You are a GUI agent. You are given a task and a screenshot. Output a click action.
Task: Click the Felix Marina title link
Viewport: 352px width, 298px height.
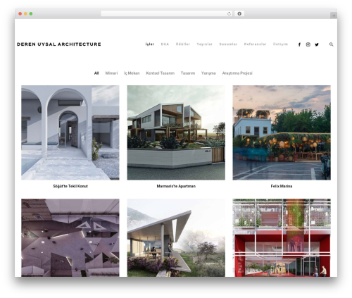click(x=282, y=186)
